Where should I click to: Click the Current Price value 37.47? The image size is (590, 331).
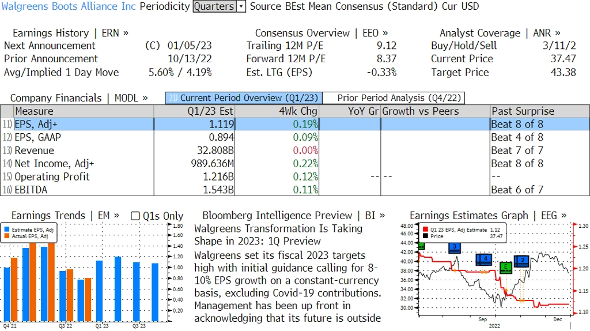[563, 59]
